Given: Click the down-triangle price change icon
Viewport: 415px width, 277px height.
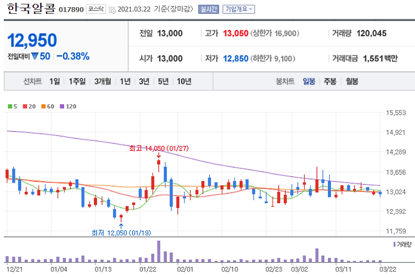Looking at the screenshot, I should pyautogui.click(x=35, y=56).
